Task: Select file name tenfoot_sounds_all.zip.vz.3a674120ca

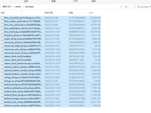Action: (x=23, y=106)
